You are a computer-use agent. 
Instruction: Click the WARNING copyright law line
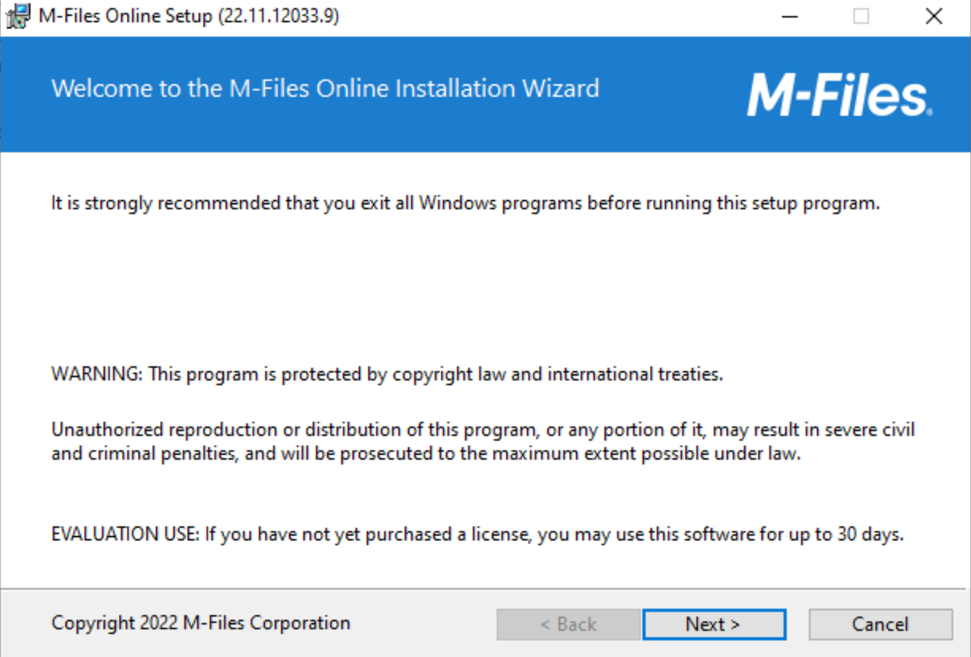pyautogui.click(x=387, y=375)
